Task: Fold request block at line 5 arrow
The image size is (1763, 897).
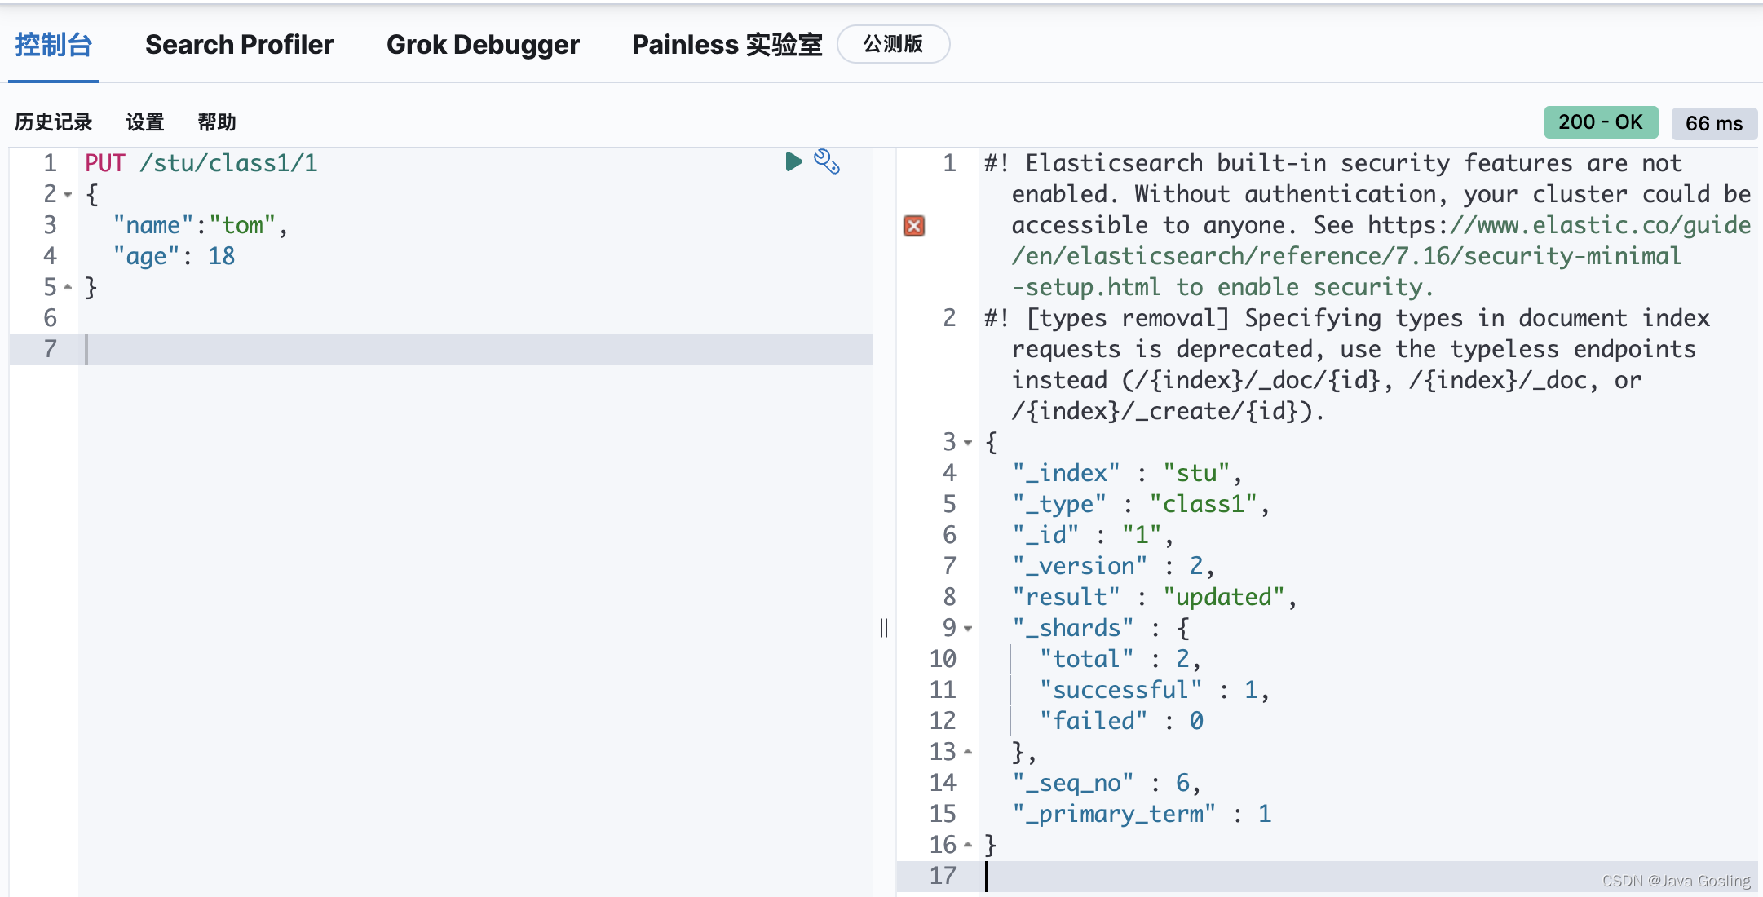Action: point(68,287)
